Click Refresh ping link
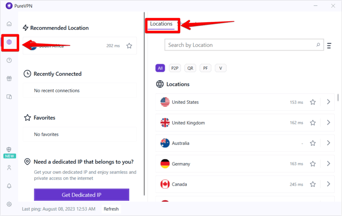The width and height of the screenshot is (342, 216). (x=111, y=209)
